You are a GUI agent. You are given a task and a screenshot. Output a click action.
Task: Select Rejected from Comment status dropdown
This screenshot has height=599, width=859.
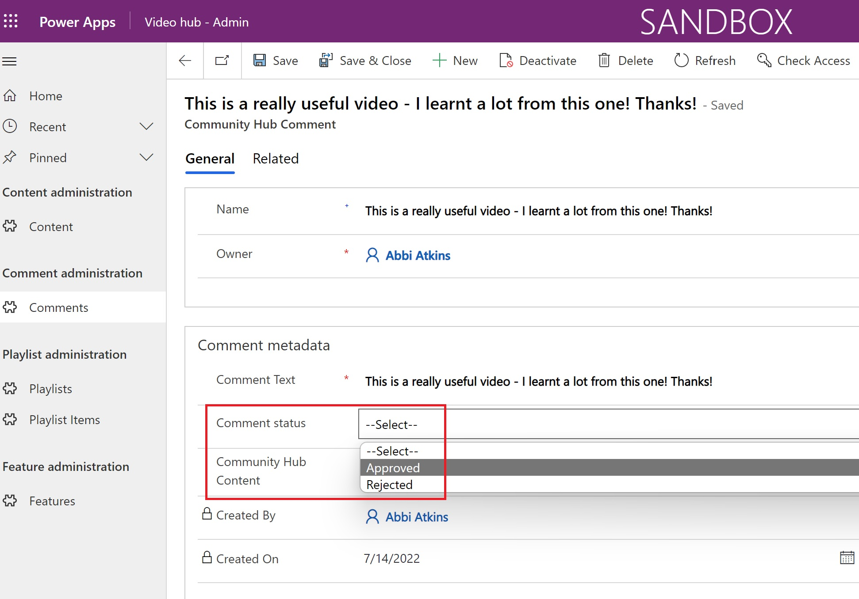point(389,484)
